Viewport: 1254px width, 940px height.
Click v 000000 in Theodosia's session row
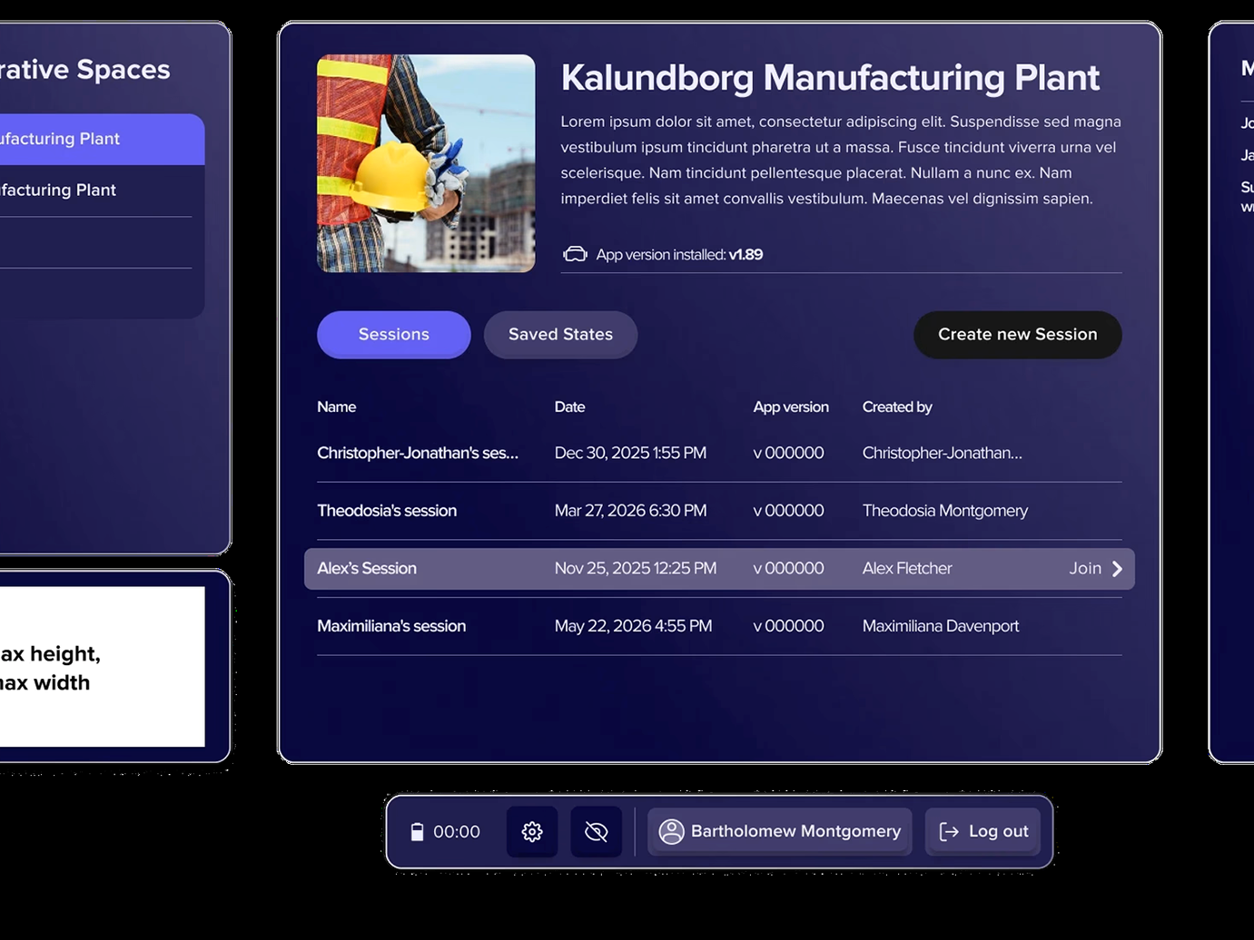point(788,511)
